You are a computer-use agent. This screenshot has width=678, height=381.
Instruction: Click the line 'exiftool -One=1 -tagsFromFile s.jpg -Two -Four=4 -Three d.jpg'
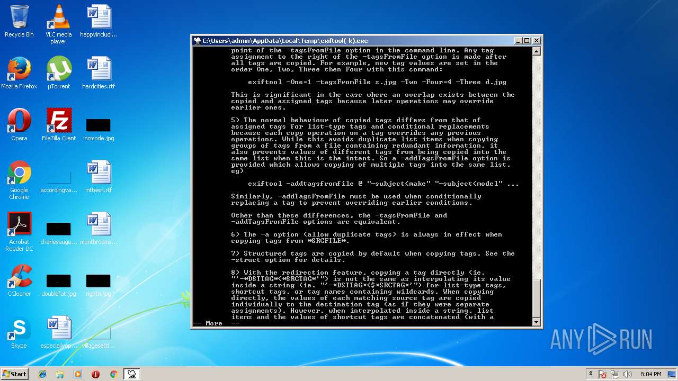[x=377, y=82]
